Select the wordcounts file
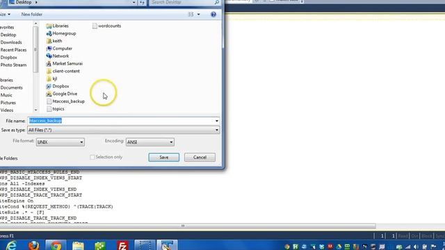 coord(106,26)
